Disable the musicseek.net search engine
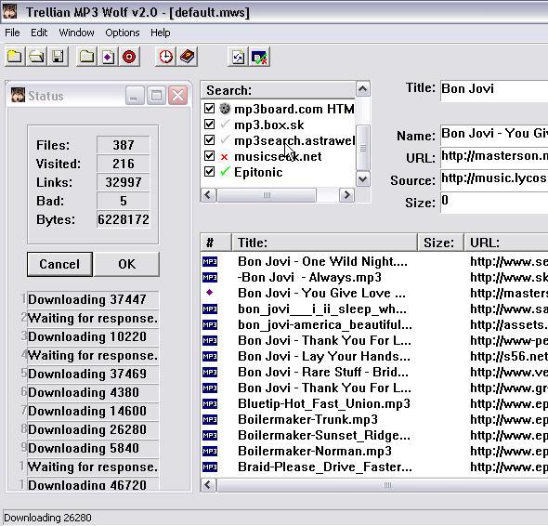The width and height of the screenshot is (548, 526). click(209, 156)
